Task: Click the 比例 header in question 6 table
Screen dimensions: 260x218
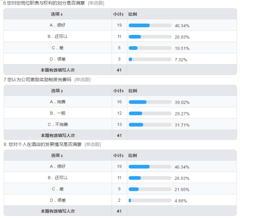Action: point(133,14)
